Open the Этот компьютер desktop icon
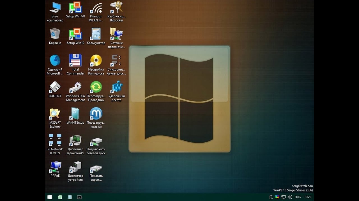 (55, 12)
